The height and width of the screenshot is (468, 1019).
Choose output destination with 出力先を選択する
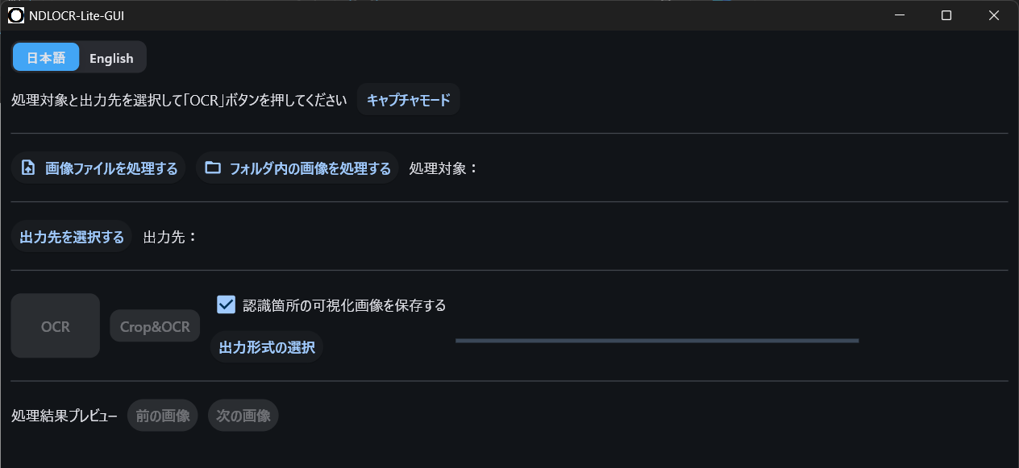[x=72, y=237]
